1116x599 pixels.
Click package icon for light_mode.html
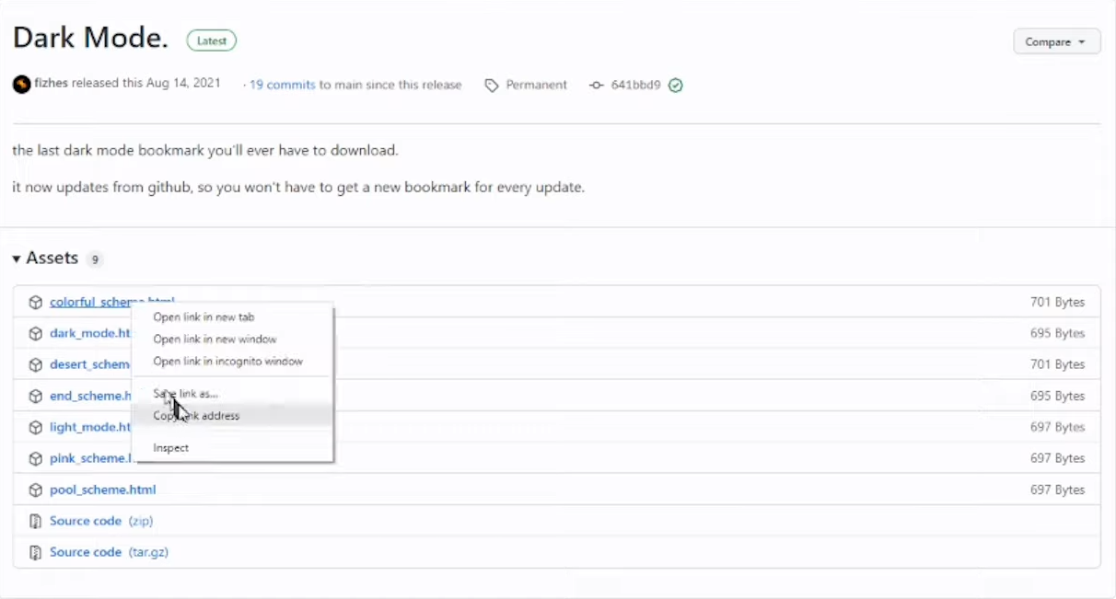point(35,428)
